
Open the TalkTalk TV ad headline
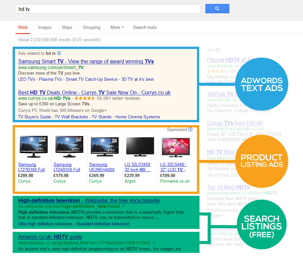click(222, 94)
